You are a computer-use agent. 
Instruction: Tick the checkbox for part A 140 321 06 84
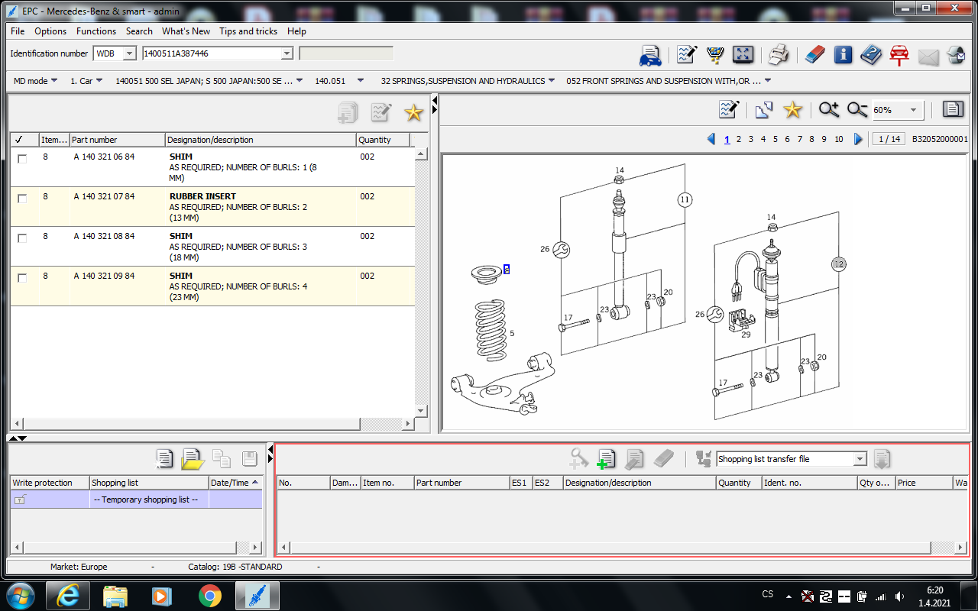pos(22,159)
